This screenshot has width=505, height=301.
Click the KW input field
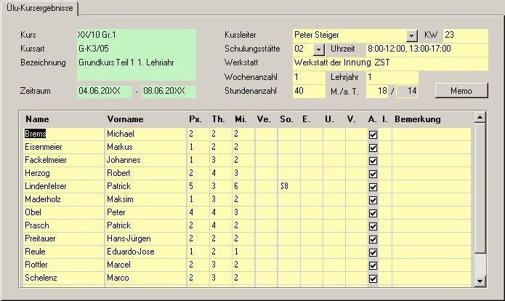click(464, 35)
